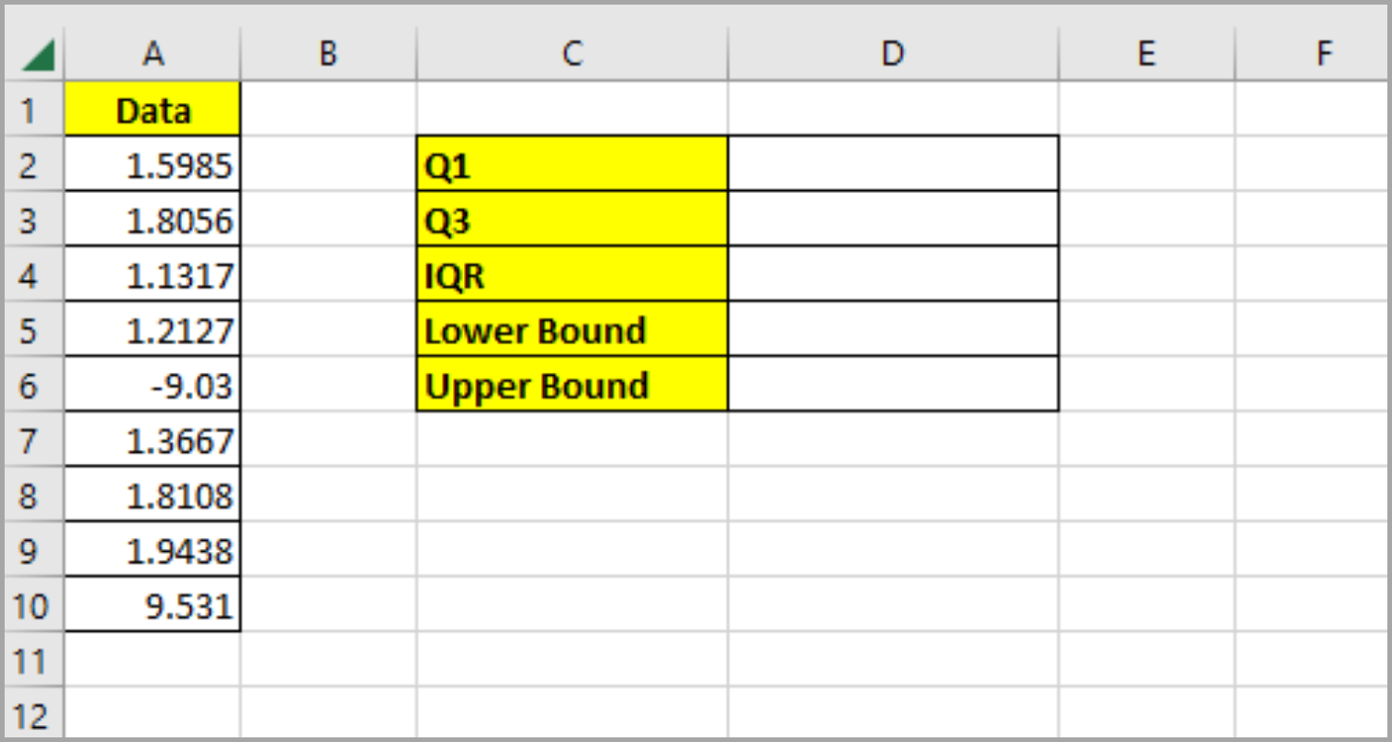Screen dimensions: 1392x742
Task: Select the Lower Bound label cell
Action: point(572,329)
